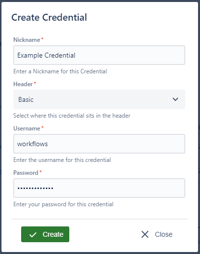Click the 'Select where this credential sits' hint
Image resolution: width=200 pixels, height=254 pixels.
(72, 116)
